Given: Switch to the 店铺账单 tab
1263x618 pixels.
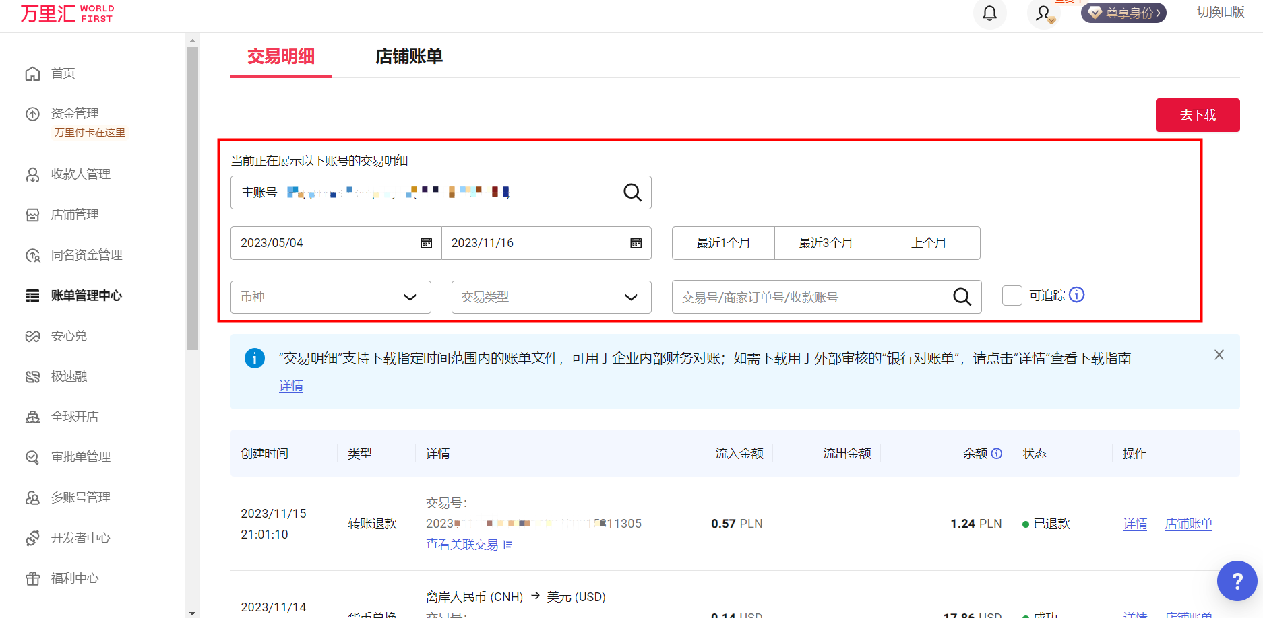Looking at the screenshot, I should (408, 57).
